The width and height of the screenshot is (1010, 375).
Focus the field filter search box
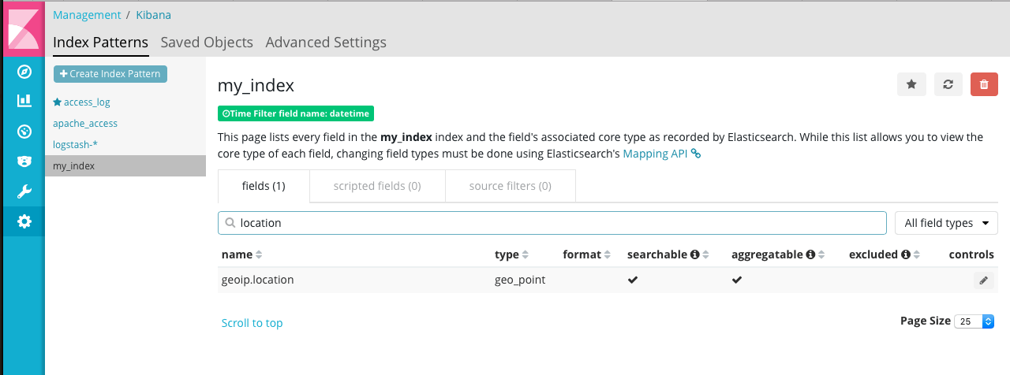pyautogui.click(x=552, y=223)
